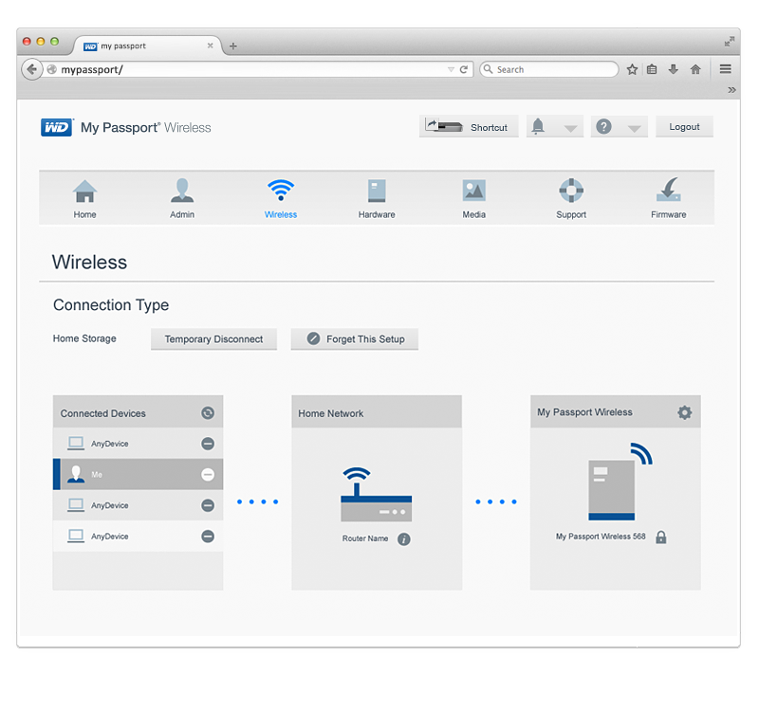This screenshot has height=711, width=759.
Task: Refresh the Connected Devices list
Action: point(208,413)
